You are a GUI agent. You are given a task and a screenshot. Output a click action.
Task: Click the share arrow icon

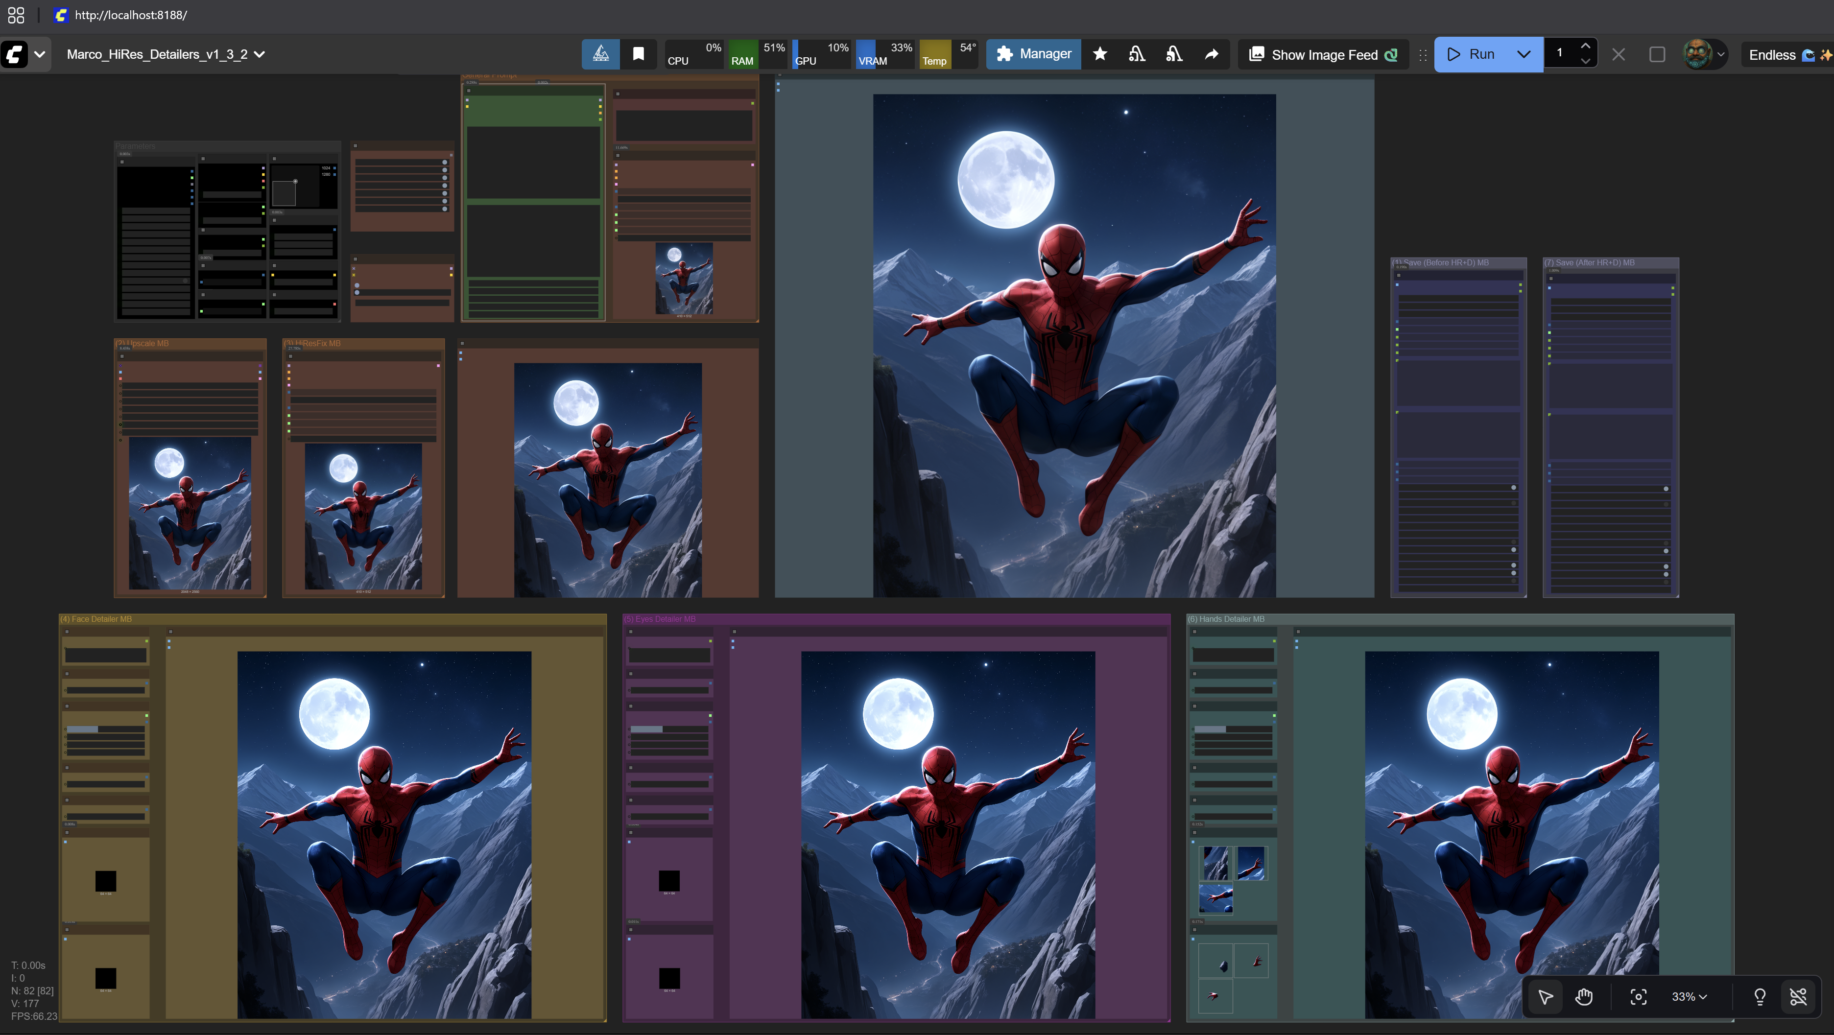click(x=1211, y=54)
